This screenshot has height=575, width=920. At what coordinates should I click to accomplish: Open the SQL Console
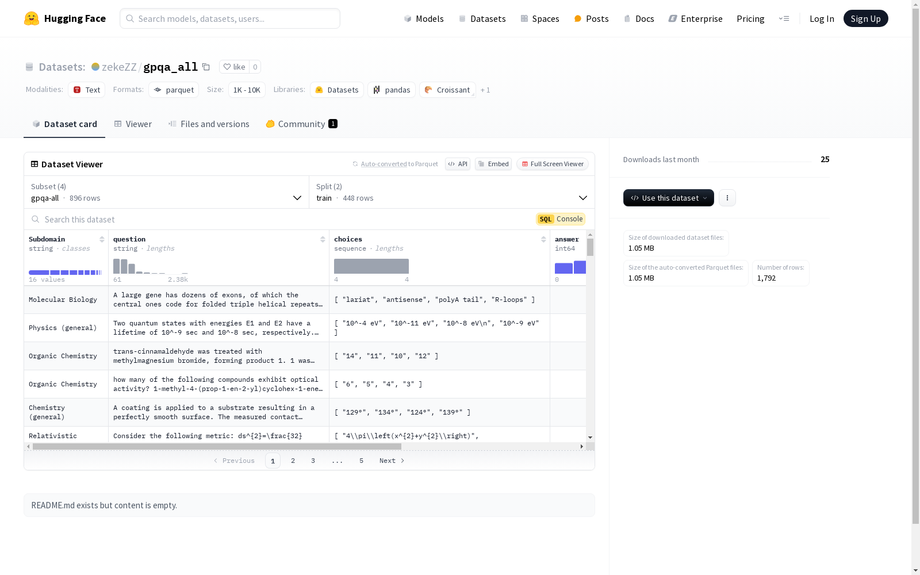(561, 219)
